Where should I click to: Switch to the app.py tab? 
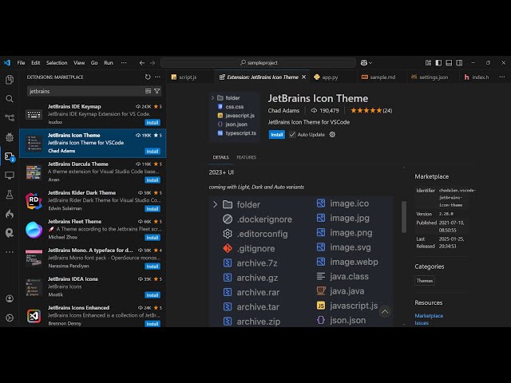326,77
